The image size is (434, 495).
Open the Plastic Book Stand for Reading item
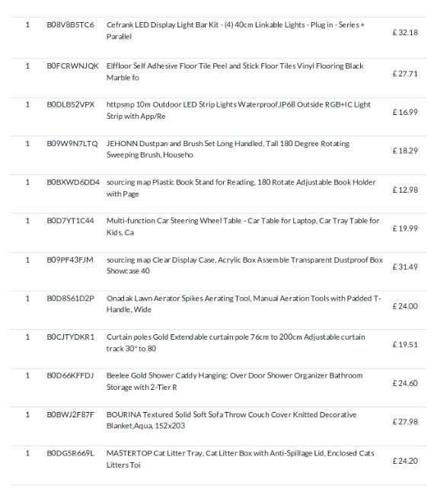(x=241, y=188)
